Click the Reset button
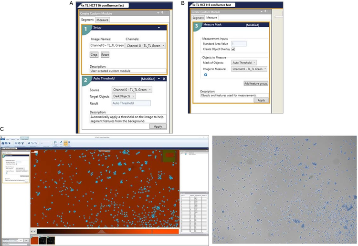 [x=105, y=55]
